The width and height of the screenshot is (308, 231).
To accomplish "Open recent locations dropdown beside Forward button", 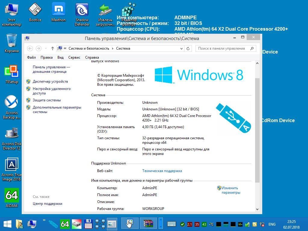I will point(46,48).
